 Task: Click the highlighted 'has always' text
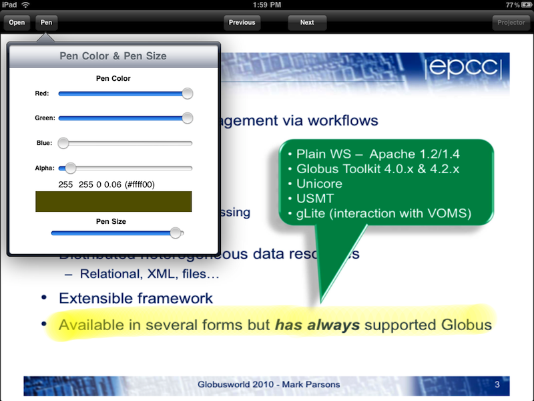[x=317, y=325]
